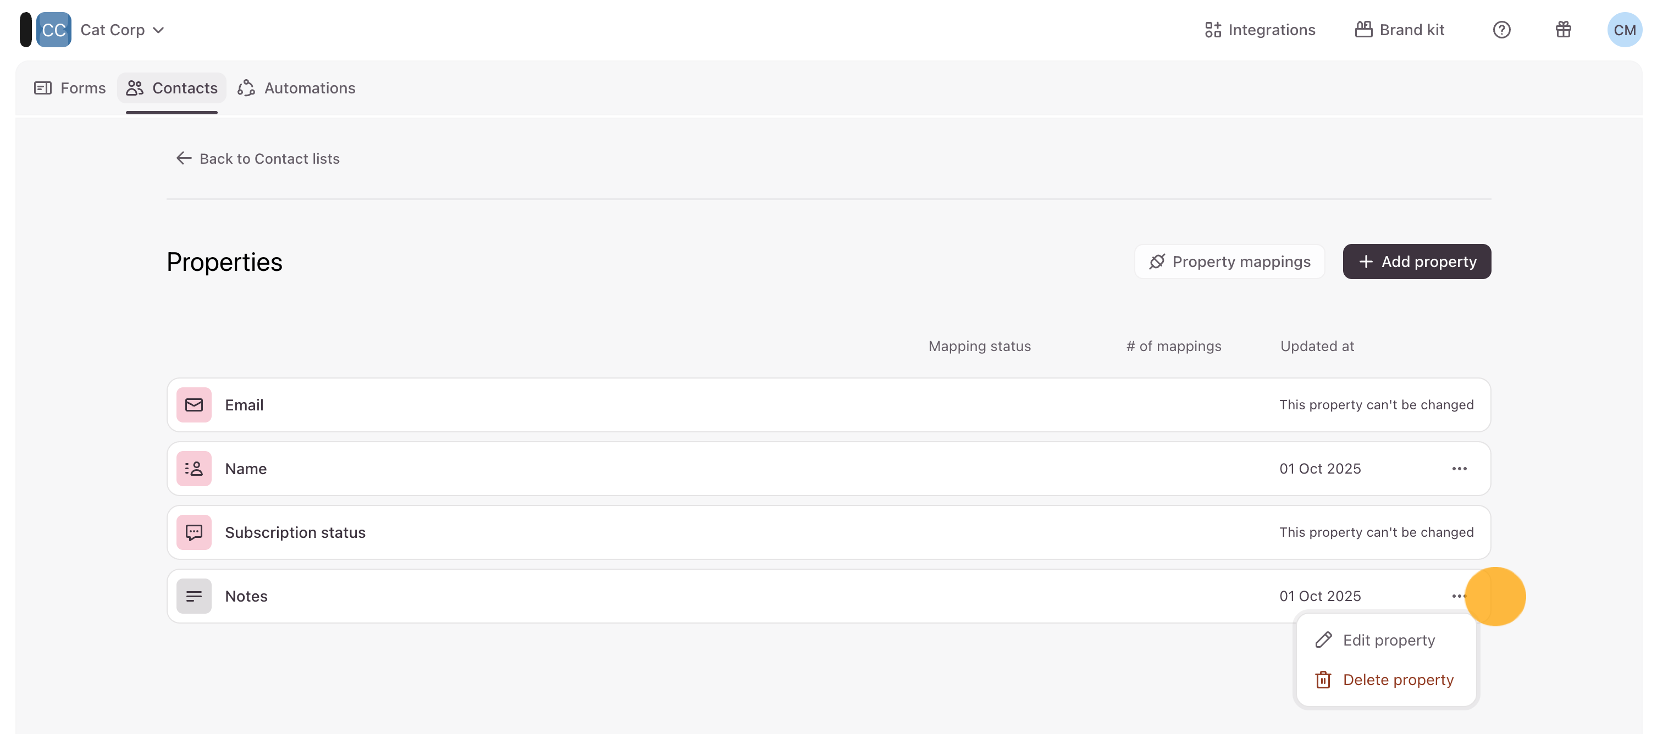This screenshot has height=734, width=1657.
Task: Open the Name row three-dot menu
Action: 1459,469
